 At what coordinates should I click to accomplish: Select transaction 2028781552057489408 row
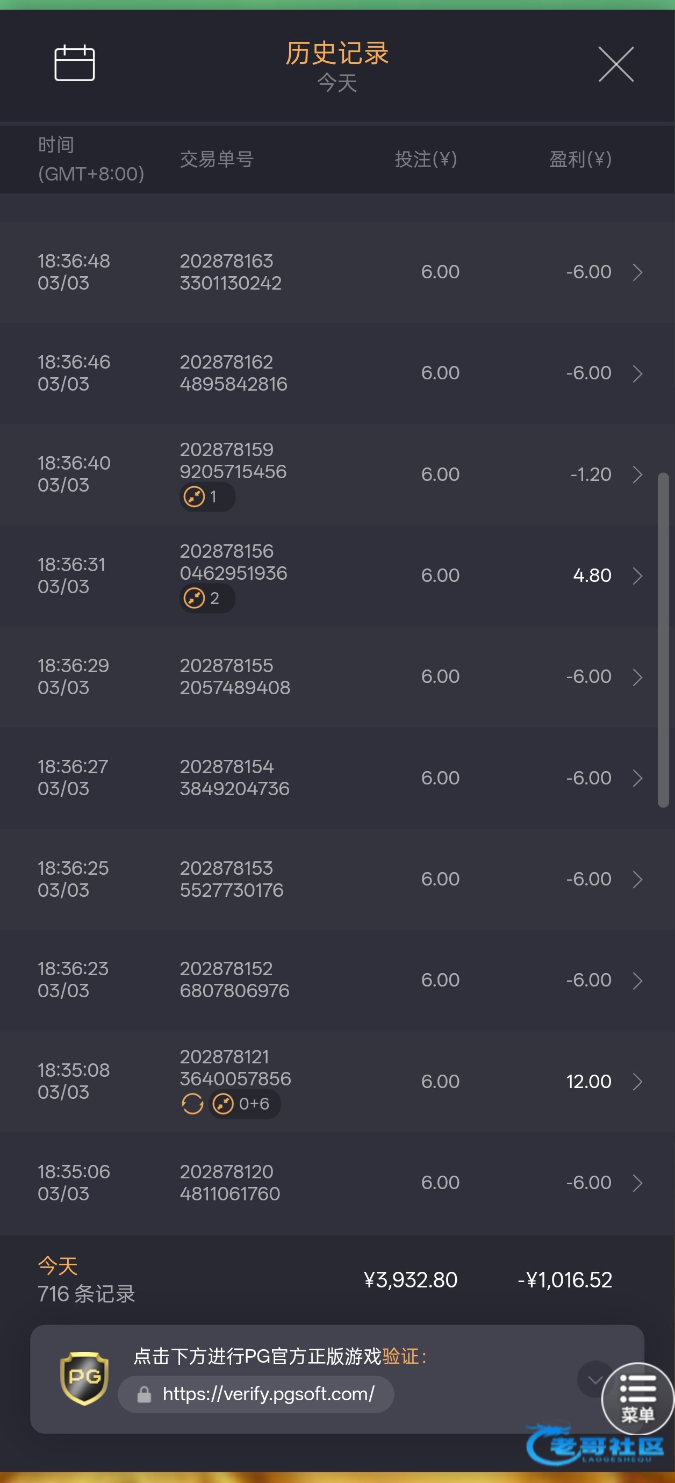point(235,676)
